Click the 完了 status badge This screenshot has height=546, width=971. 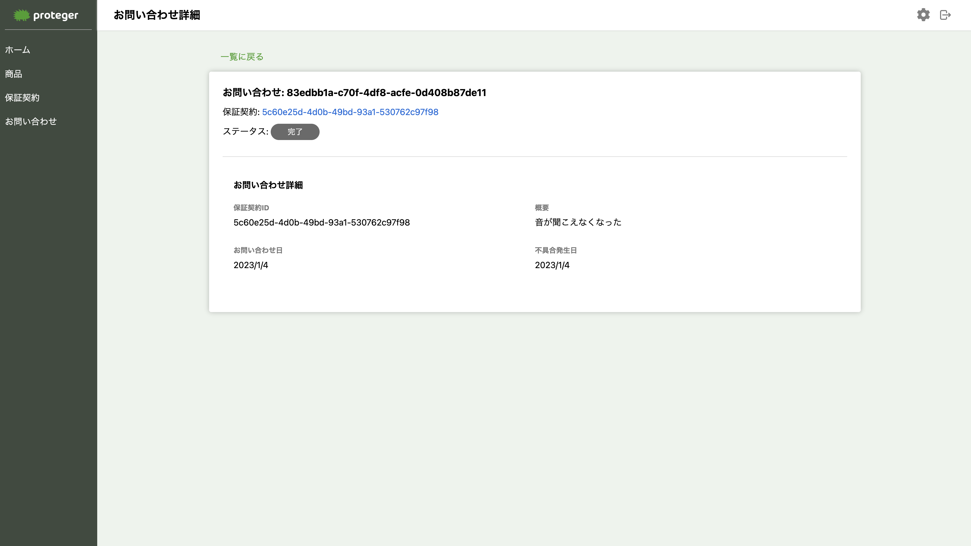(x=295, y=132)
